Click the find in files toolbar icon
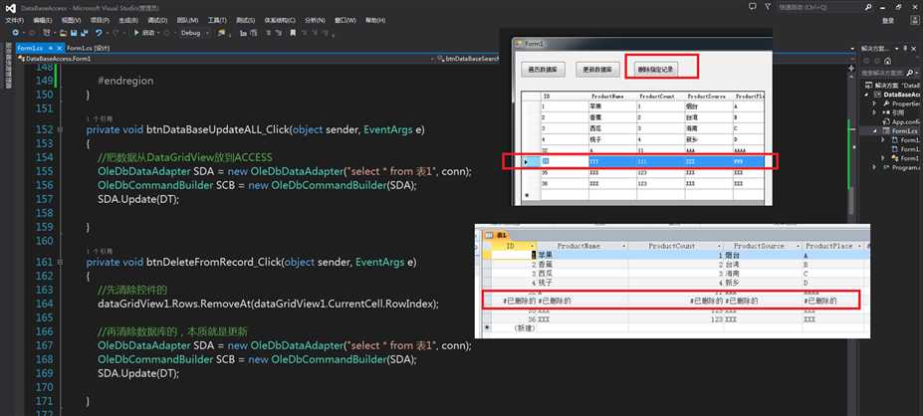Viewport: 923px width, 416px height. (x=222, y=33)
